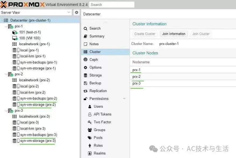
Task: Select syn-vm-backups (prx-2) in the tree
Action: 39,99
